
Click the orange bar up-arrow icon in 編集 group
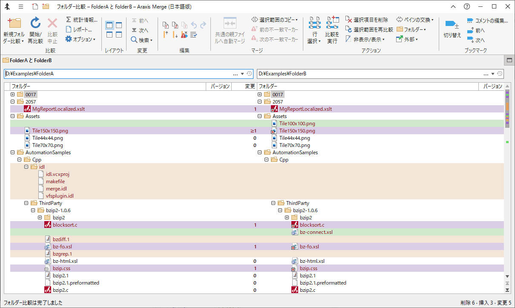coord(166,35)
